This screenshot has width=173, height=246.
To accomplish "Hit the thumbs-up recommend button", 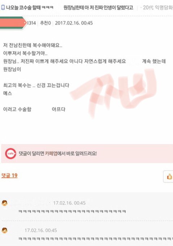I will [x=169, y=177].
